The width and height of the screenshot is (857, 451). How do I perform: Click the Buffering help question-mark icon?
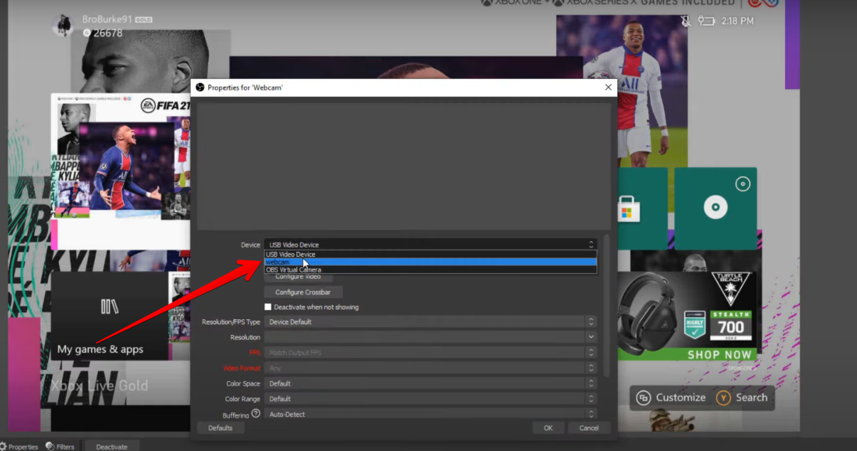pyautogui.click(x=256, y=413)
